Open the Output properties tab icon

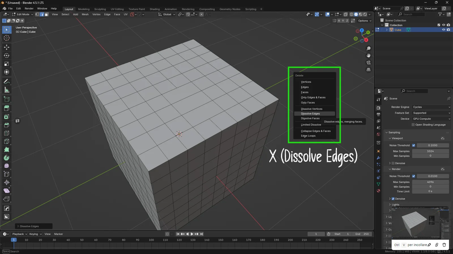point(378,115)
